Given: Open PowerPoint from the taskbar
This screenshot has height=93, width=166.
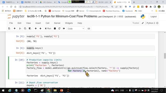Looking at the screenshot, I should coord(62,90).
